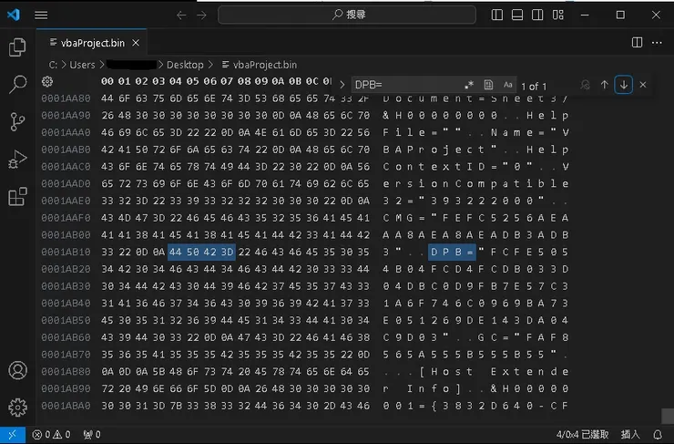Image resolution: width=674 pixels, height=444 pixels.
Task: Click first byte 65 in row 0001AAD0
Action: click(107, 184)
